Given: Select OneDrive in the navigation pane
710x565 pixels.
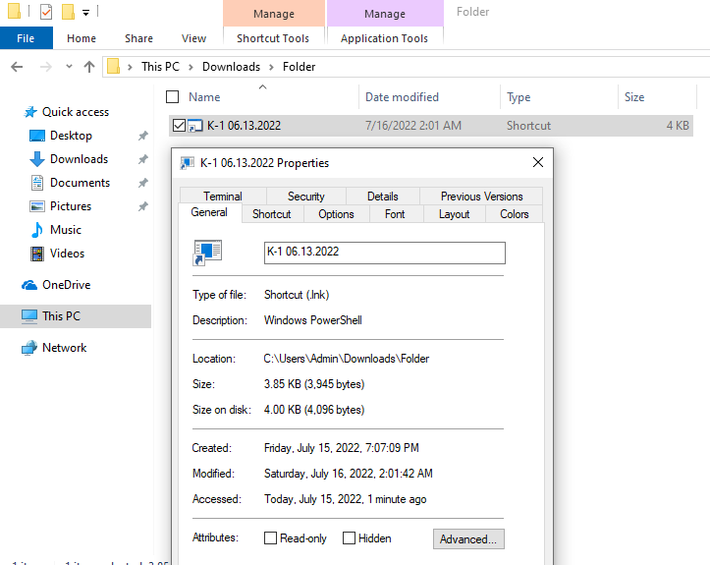Looking at the screenshot, I should (x=66, y=285).
